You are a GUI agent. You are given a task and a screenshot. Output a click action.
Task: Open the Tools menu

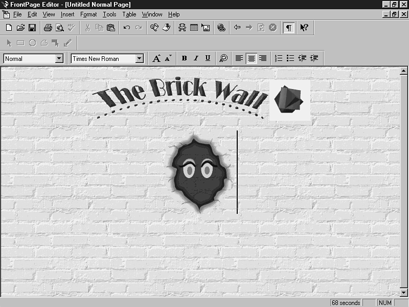109,14
